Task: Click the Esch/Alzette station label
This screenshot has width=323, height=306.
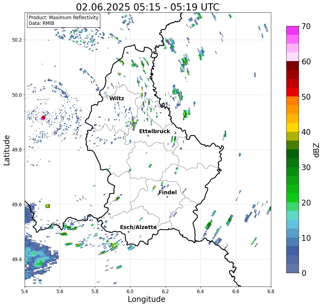Action: click(138, 227)
